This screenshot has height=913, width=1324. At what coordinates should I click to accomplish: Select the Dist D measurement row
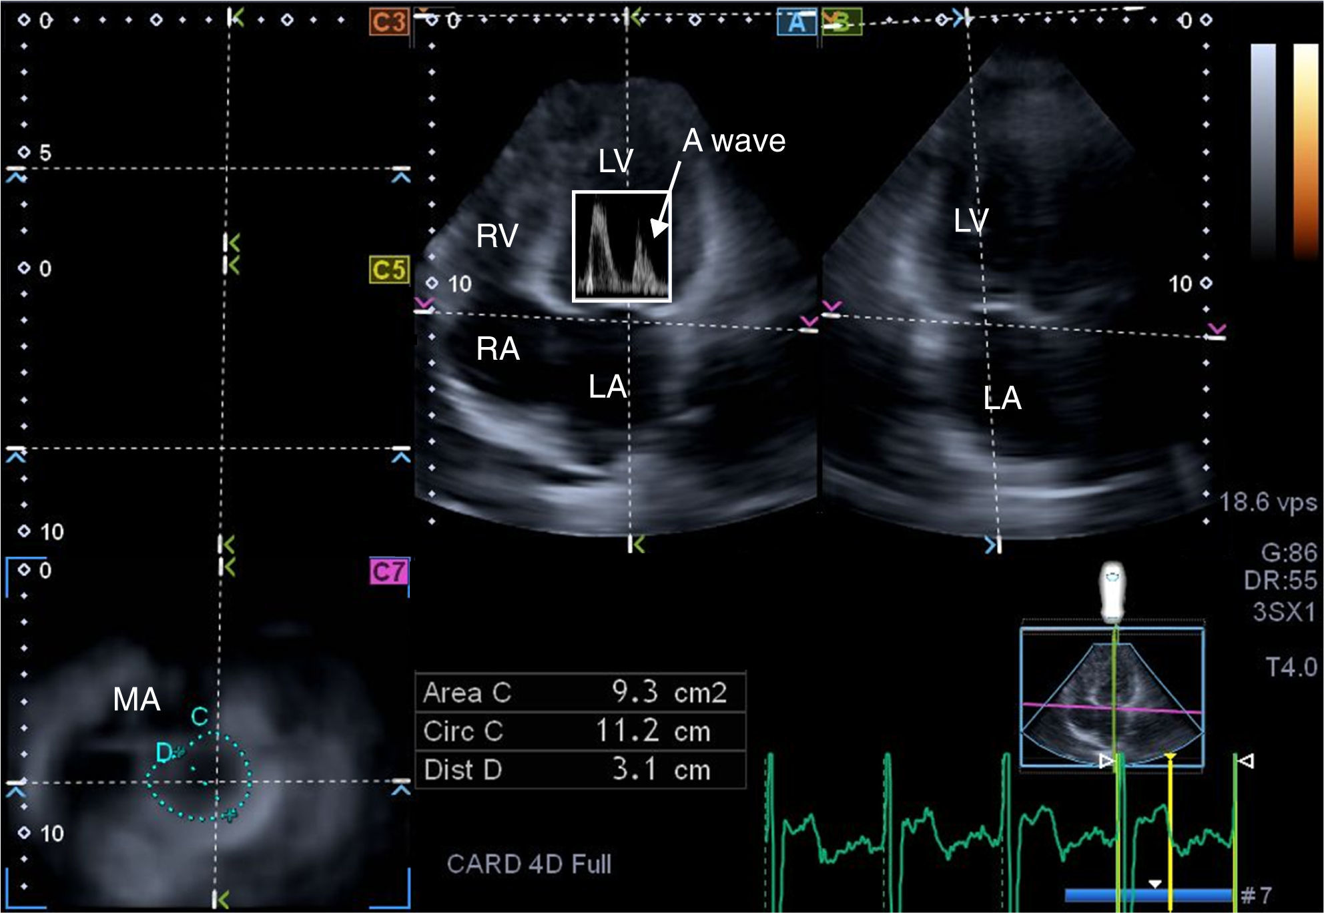pos(579,770)
